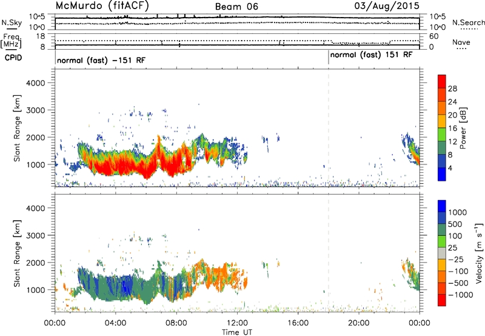
Task: Select the gray Velocity segment between -25 and 25
Action: 442,253
